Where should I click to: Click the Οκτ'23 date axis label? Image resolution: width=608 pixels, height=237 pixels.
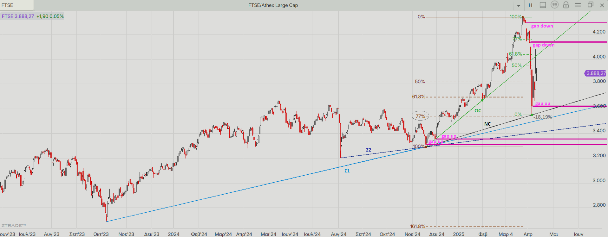(101, 234)
